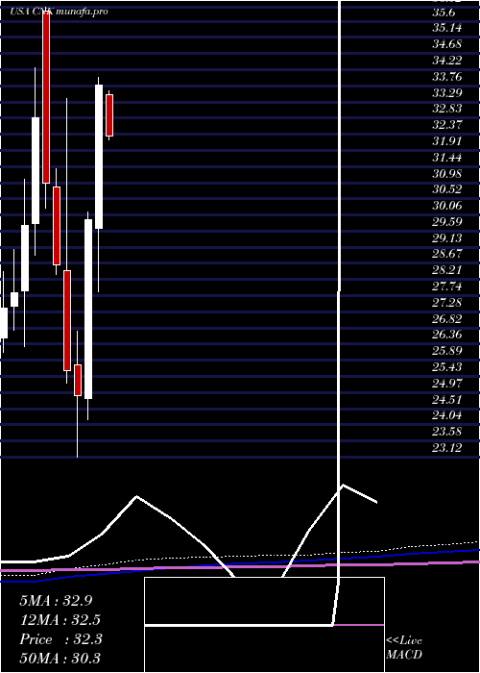Viewport: 480px width, 673px height.
Task: Click the 30.98 price axis label
Action: coord(447,174)
